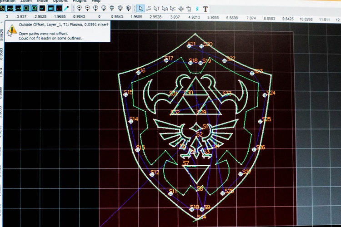Click the zoom out magnifier with minus
The width and height of the screenshot is (341, 227).
(x=87, y=8)
